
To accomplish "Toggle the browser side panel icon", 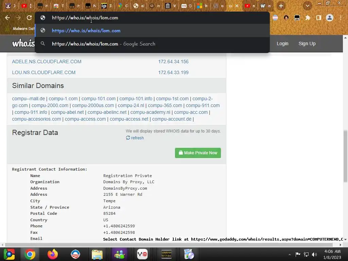I will (x=318, y=18).
